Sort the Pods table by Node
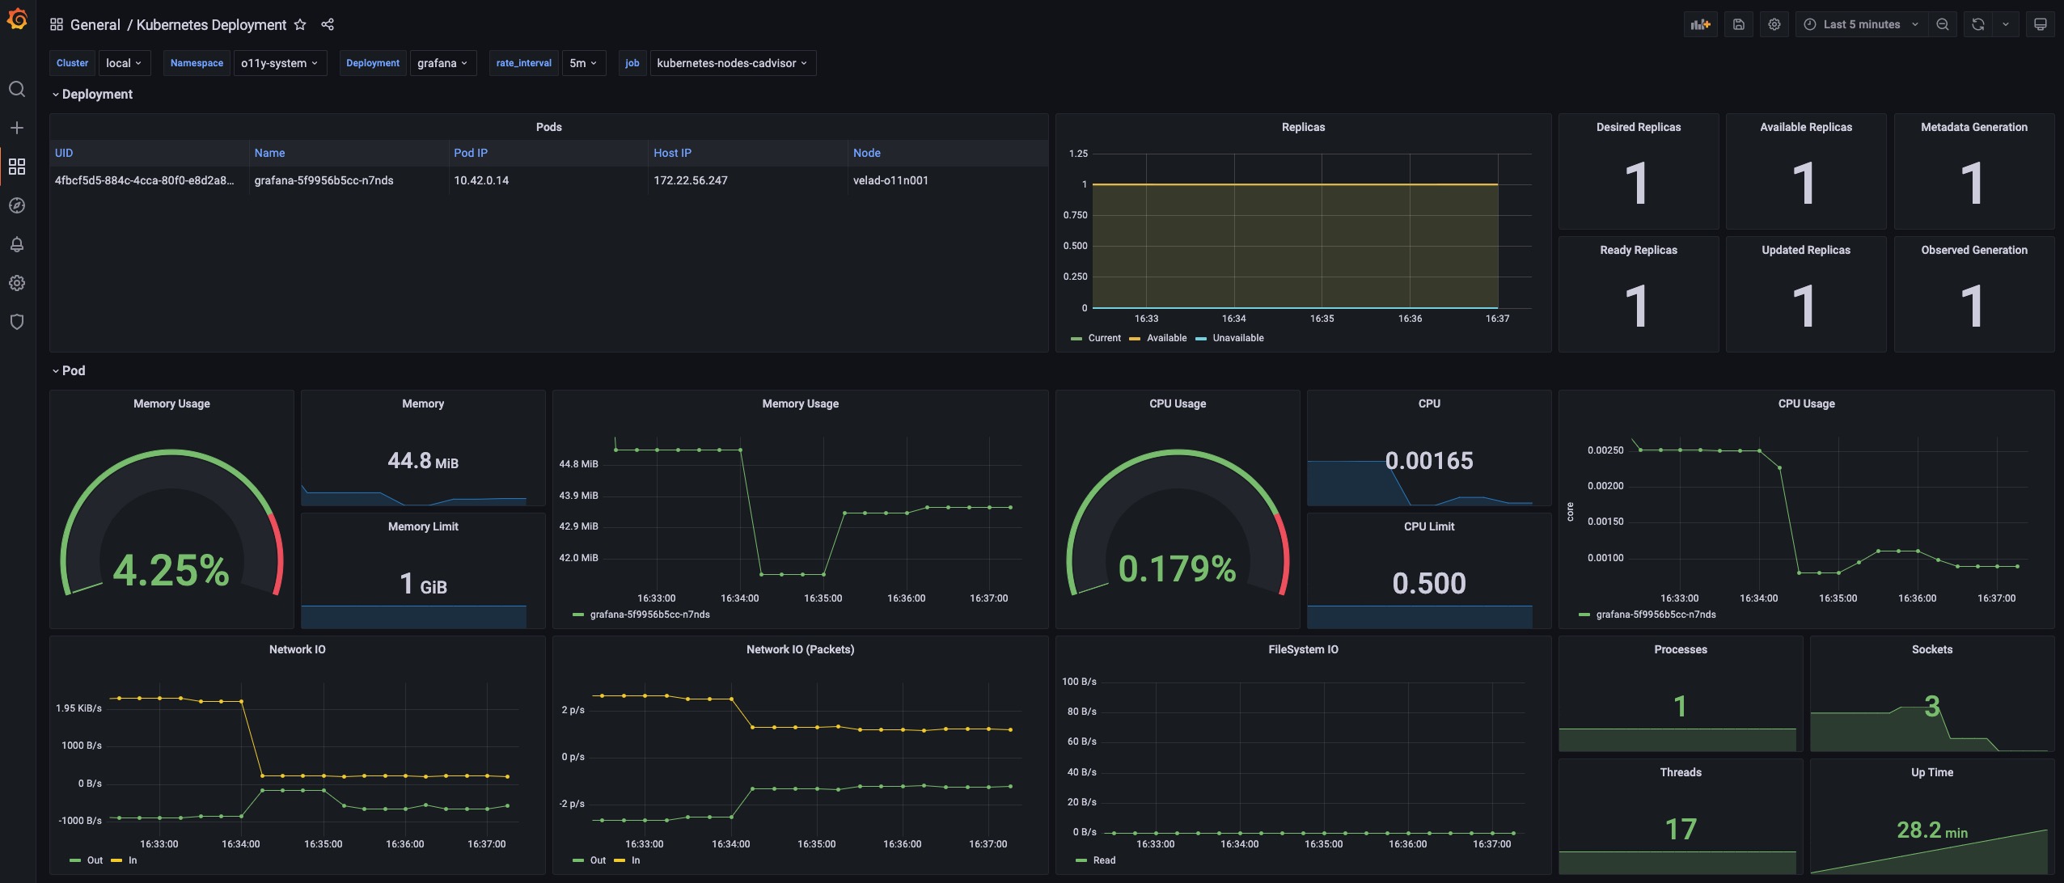 (x=866, y=153)
